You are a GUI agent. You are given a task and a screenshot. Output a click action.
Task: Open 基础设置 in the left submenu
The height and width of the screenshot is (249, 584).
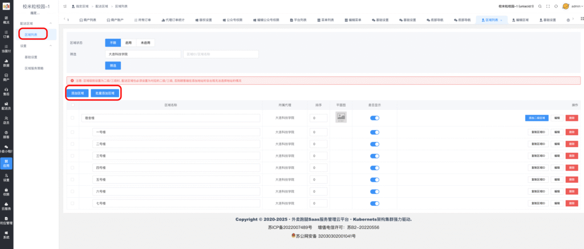coord(31,57)
